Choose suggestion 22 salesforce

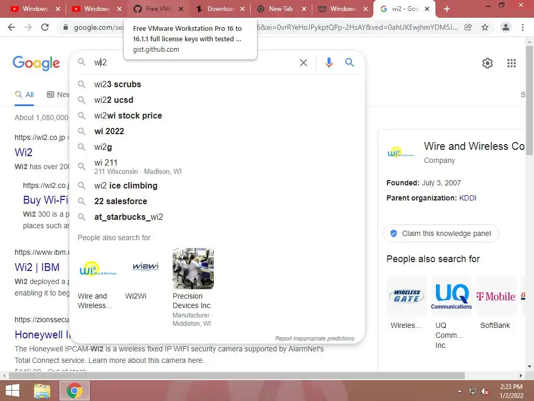[x=217, y=201]
